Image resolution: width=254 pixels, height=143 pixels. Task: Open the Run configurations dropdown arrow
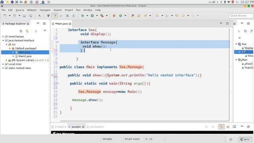click(x=97, y=15)
